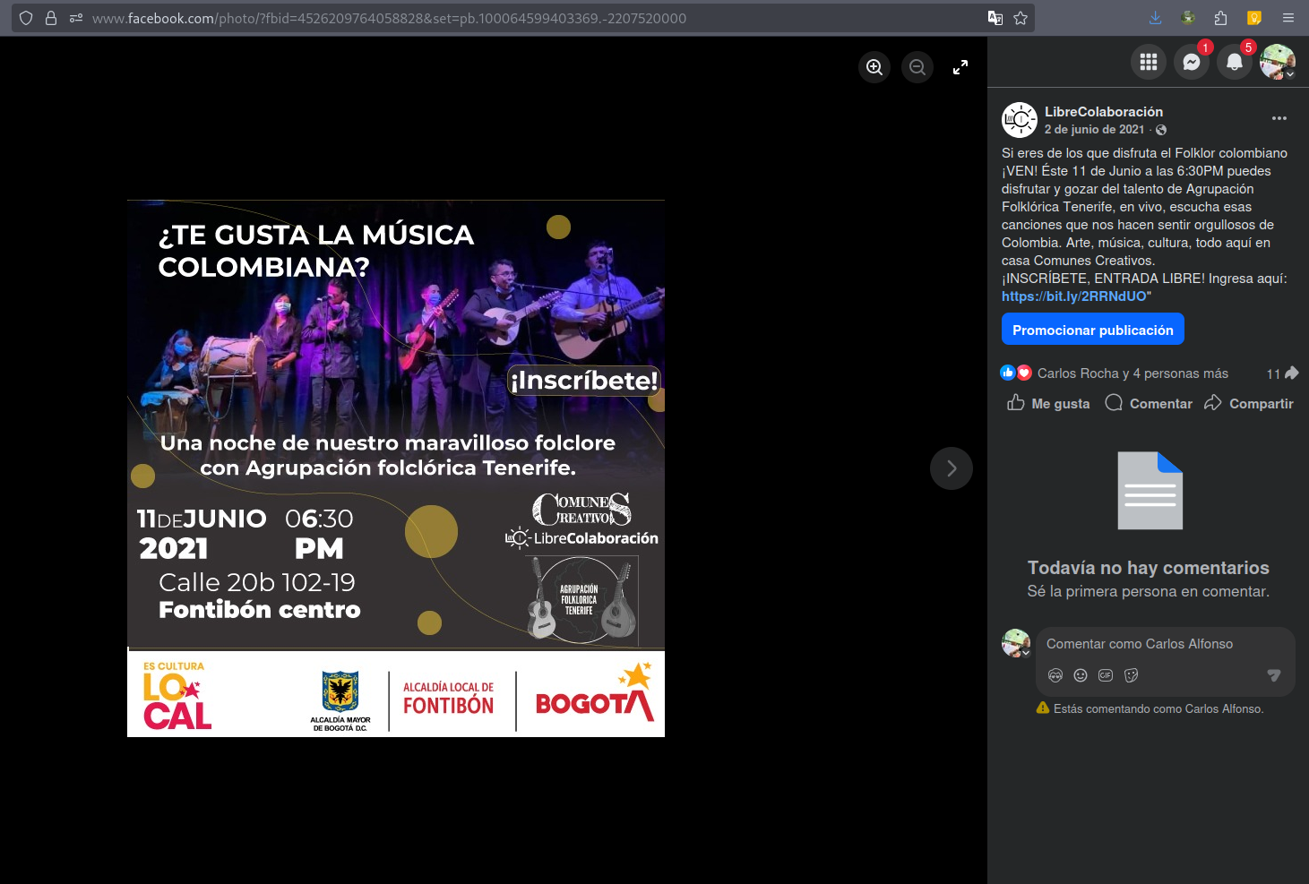View reactions from Carlos Rocha and others
Viewport: 1309px width, 884px height.
tap(1132, 373)
